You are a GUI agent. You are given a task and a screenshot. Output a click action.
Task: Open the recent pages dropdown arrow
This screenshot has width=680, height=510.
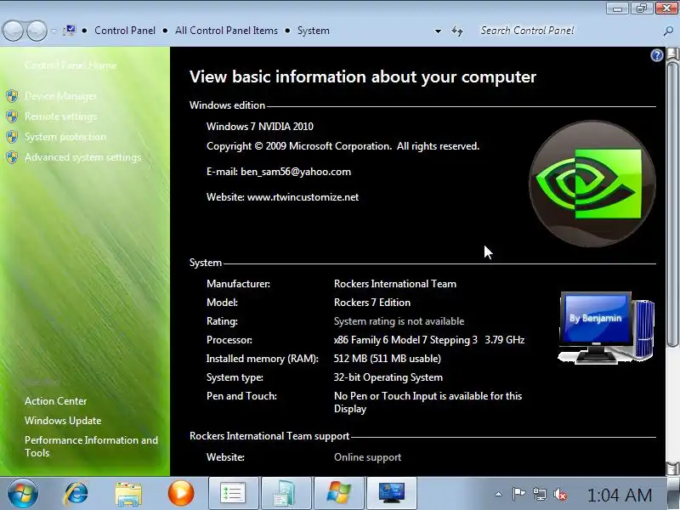[x=54, y=31]
